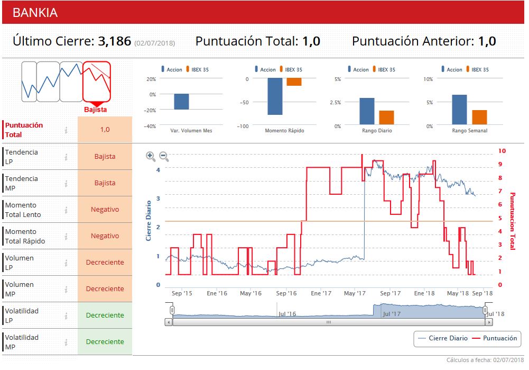Zoom in on the chart with the plus magnifier
Viewport: 529px width, 370px height.
tap(151, 156)
